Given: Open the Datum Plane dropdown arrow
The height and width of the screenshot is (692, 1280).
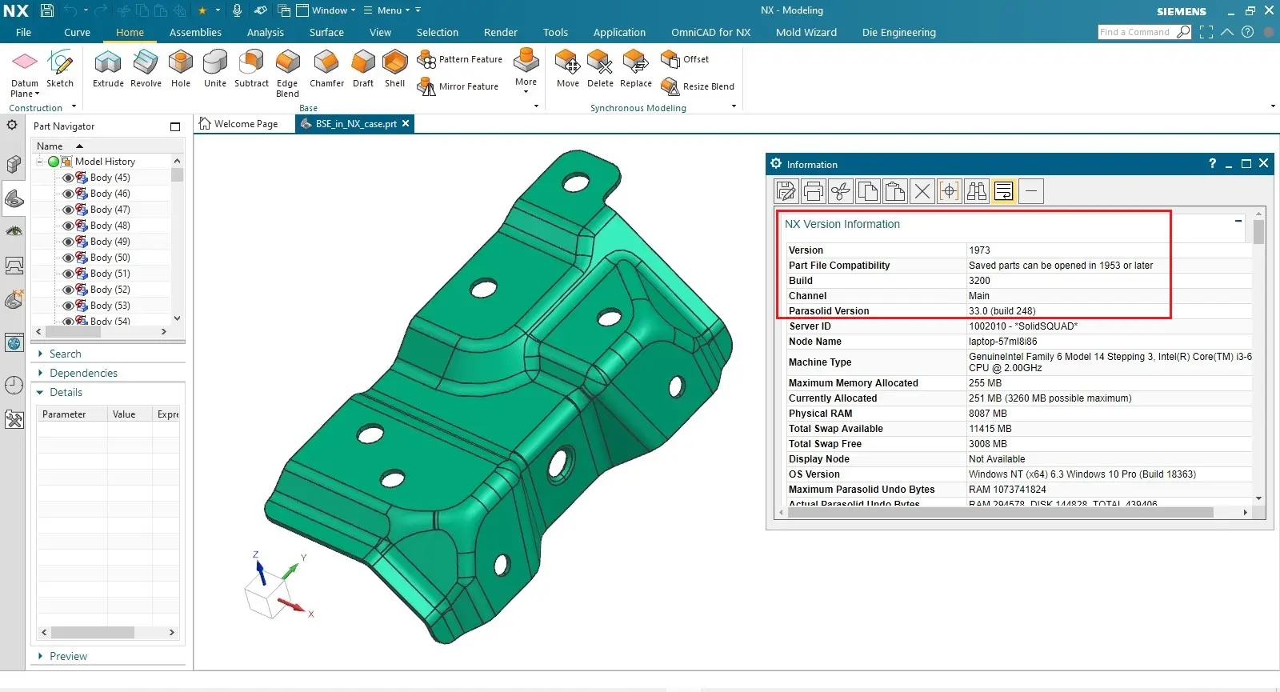Looking at the screenshot, I should [38, 94].
